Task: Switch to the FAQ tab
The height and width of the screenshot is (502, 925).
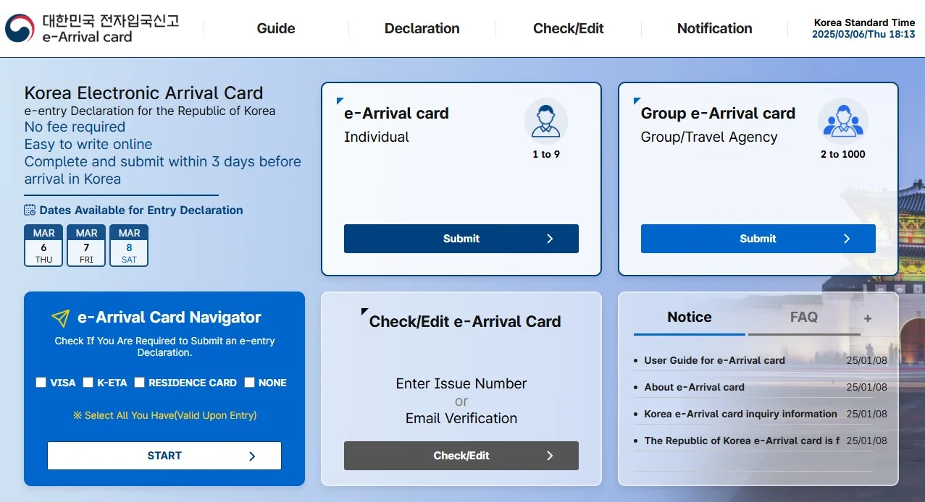Action: 804,317
